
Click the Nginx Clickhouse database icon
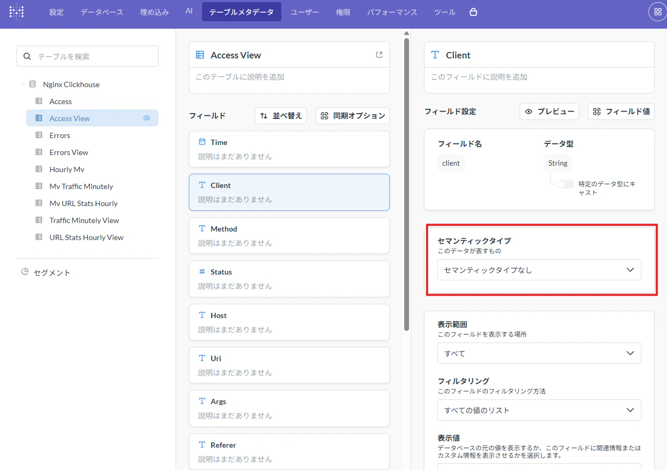(x=33, y=84)
